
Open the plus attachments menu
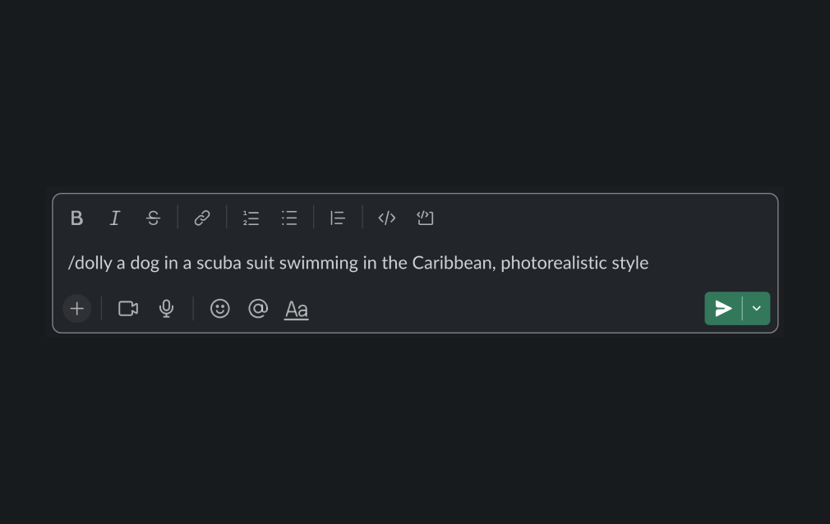[76, 309]
